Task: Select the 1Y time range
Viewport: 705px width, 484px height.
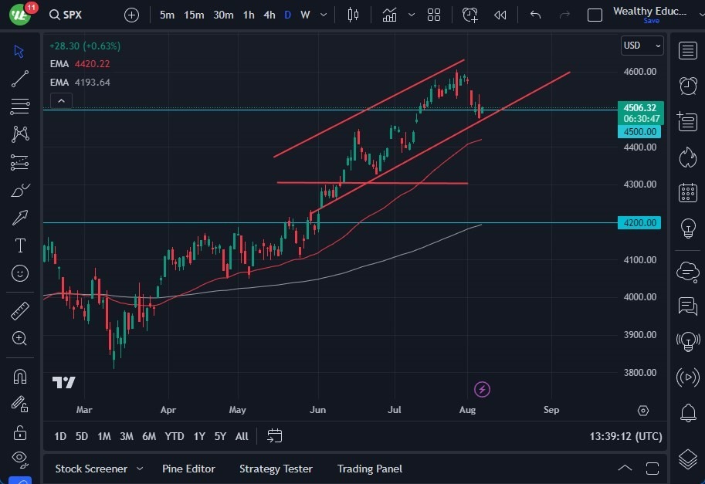Action: (198, 436)
